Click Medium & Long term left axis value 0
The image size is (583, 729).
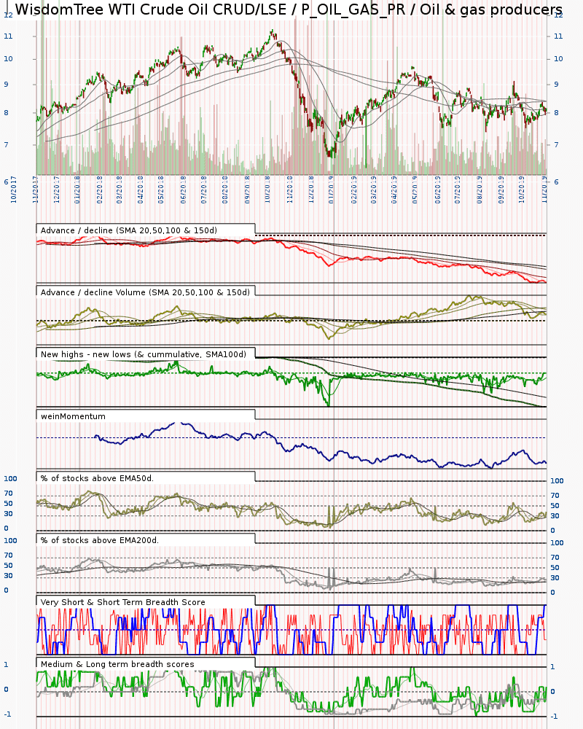click(6, 690)
